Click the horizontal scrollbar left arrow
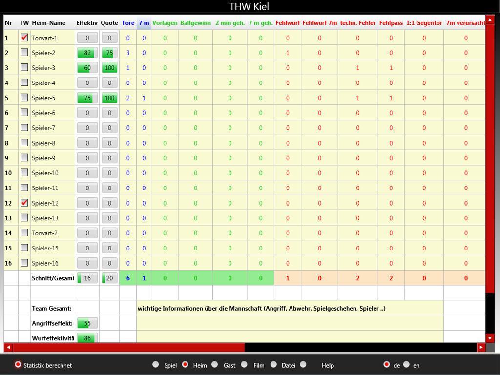500x375 pixels. tap(8, 347)
